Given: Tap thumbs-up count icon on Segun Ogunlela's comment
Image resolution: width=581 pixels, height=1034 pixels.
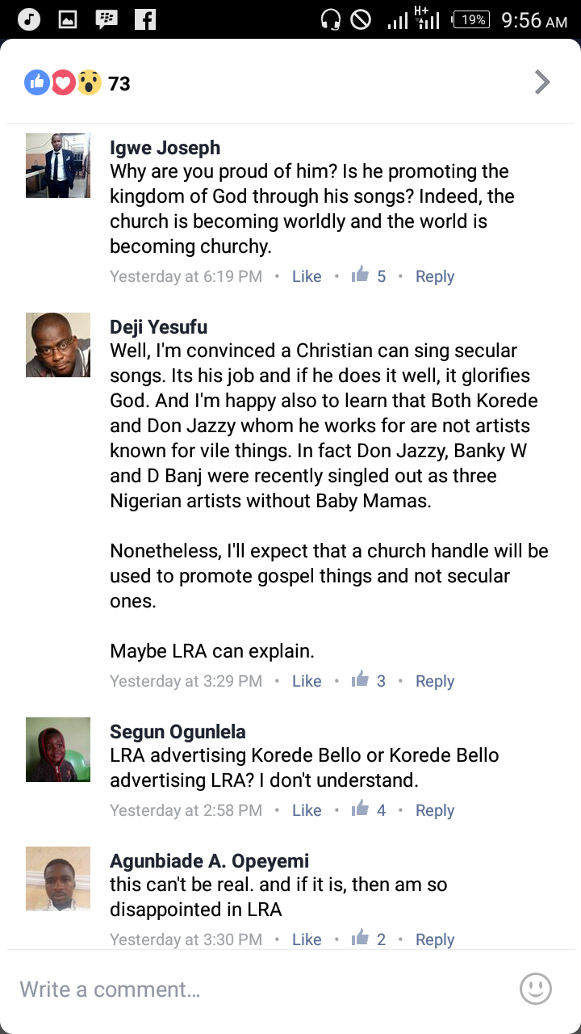Looking at the screenshot, I should pyautogui.click(x=361, y=809).
